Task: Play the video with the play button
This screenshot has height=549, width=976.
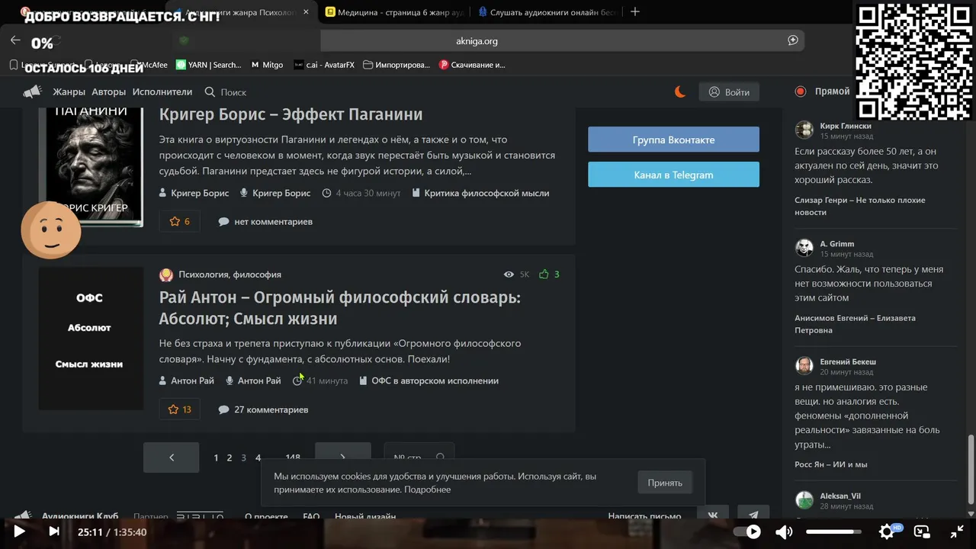Action: pos(20,531)
